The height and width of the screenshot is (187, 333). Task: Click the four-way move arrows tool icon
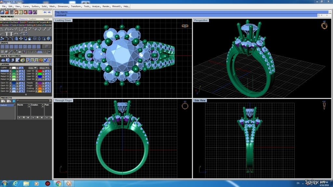(x=21, y=39)
